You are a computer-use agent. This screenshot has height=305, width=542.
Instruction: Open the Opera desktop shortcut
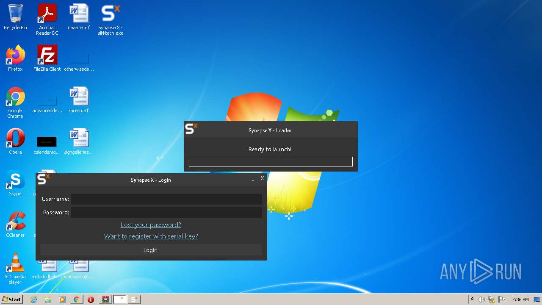click(x=15, y=141)
